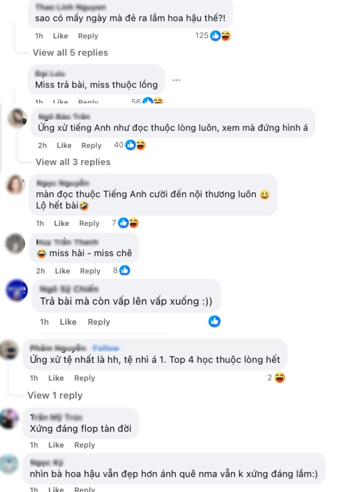This screenshot has height=492, width=358.
Task: Click blue thumbs-up under "Trả bài mà còn" comment
Action: pyautogui.click(x=214, y=321)
